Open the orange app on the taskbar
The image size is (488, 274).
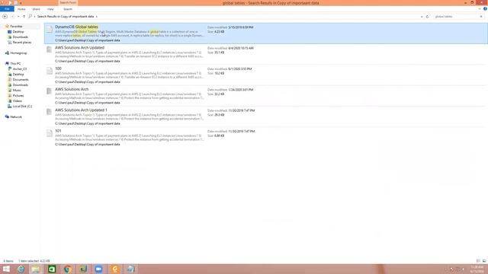coord(114,269)
